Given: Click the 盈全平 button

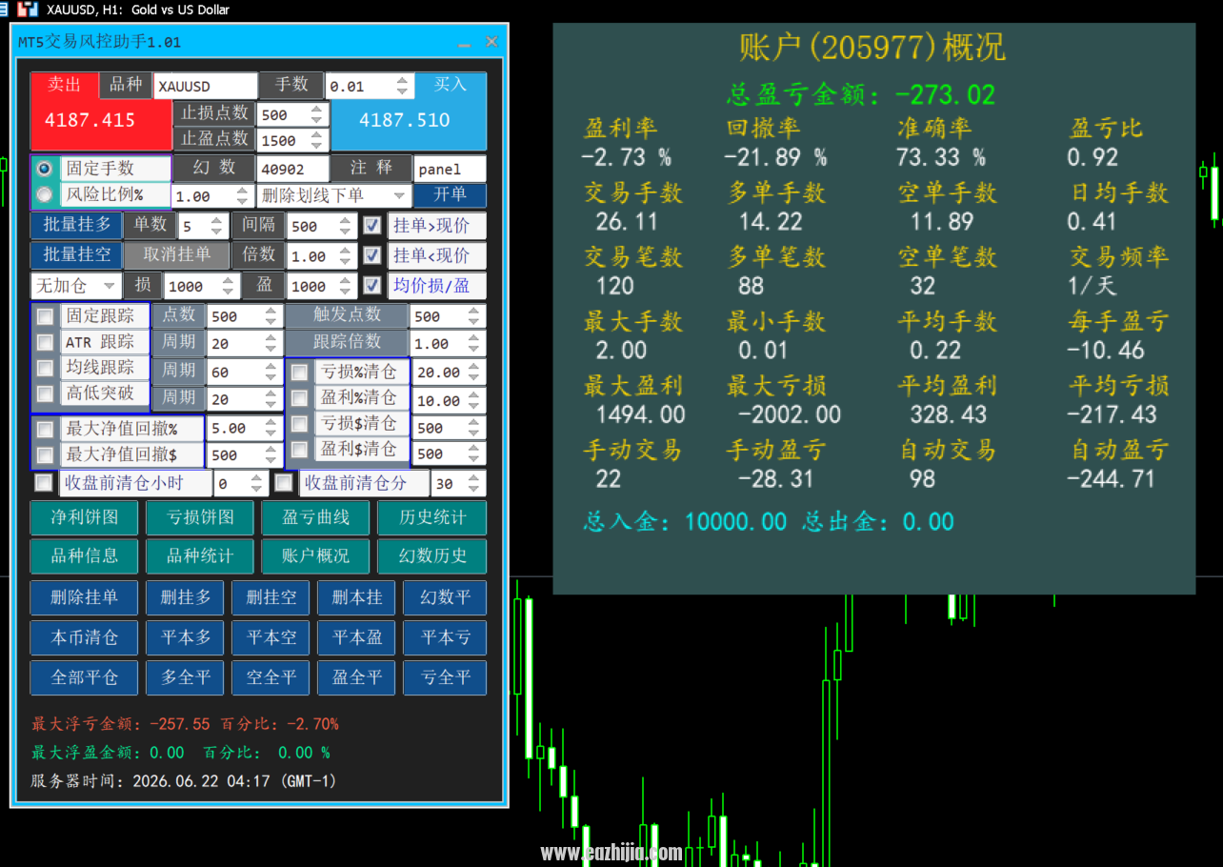Looking at the screenshot, I should (x=357, y=678).
